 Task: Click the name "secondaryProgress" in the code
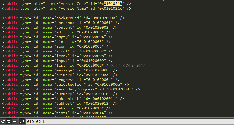(x=75, y=89)
